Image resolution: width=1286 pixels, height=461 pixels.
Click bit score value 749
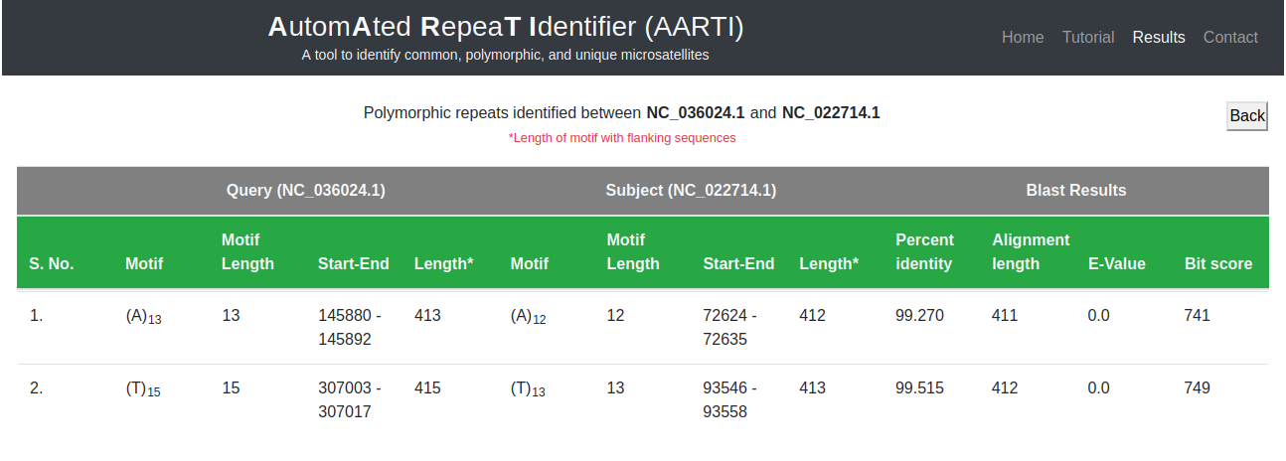1198,388
